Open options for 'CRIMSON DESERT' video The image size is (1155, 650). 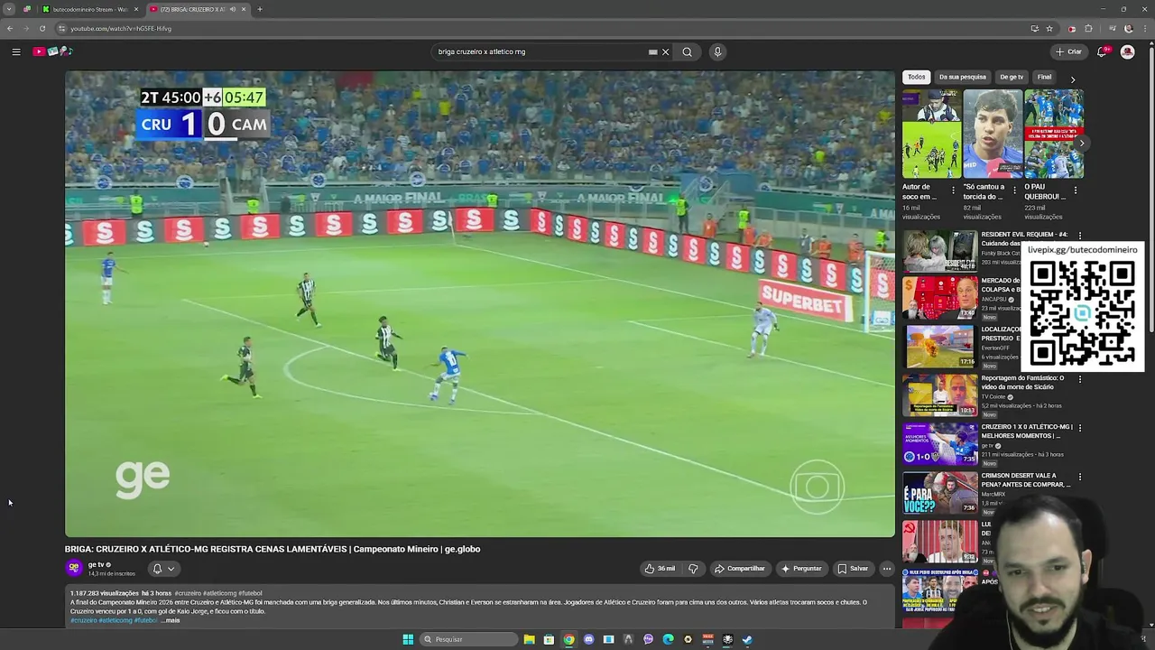tap(1080, 477)
